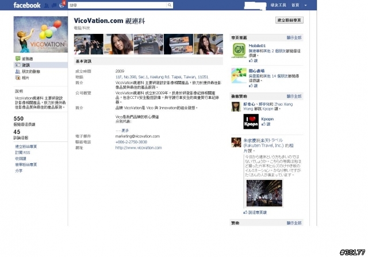Click the sidebar link just below 訂閱 RSS
The width and height of the screenshot is (368, 257).
(x=21, y=159)
